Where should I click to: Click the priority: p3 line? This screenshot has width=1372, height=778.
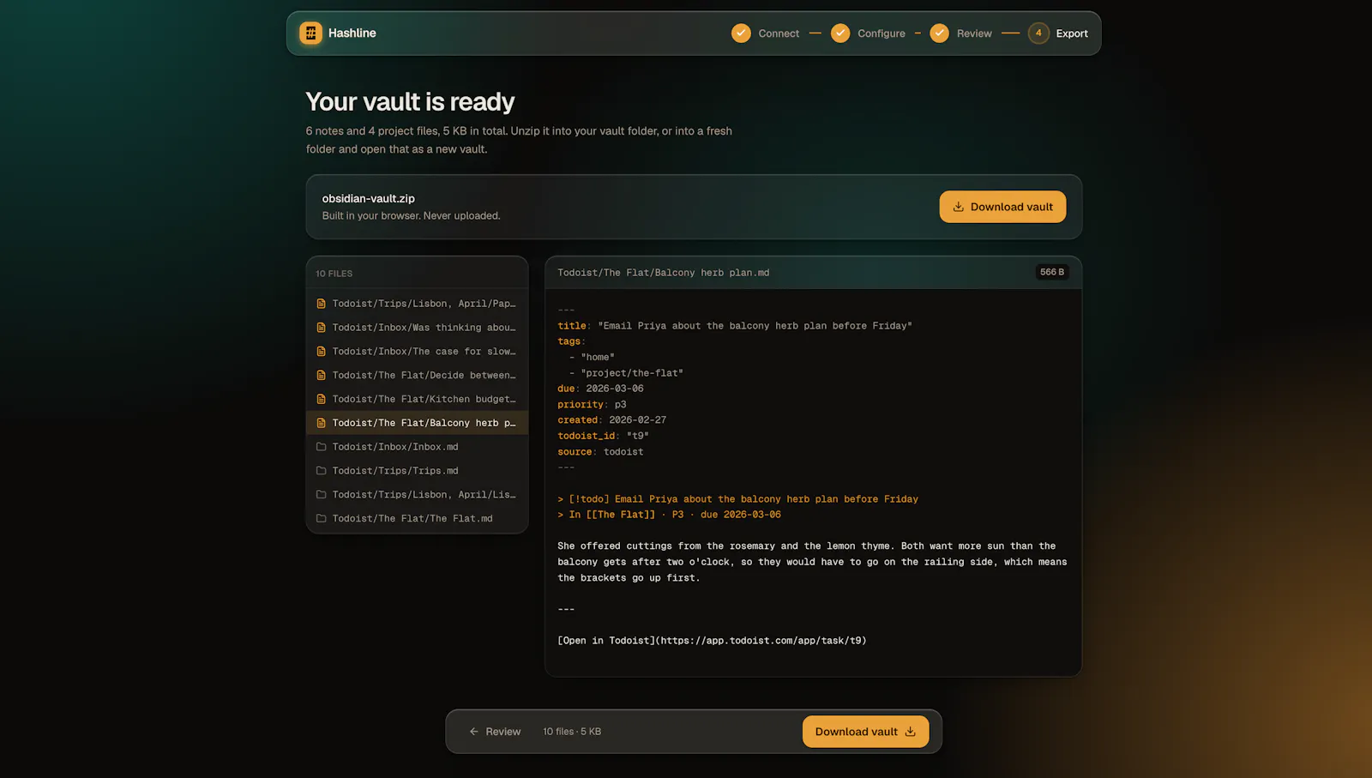click(592, 405)
